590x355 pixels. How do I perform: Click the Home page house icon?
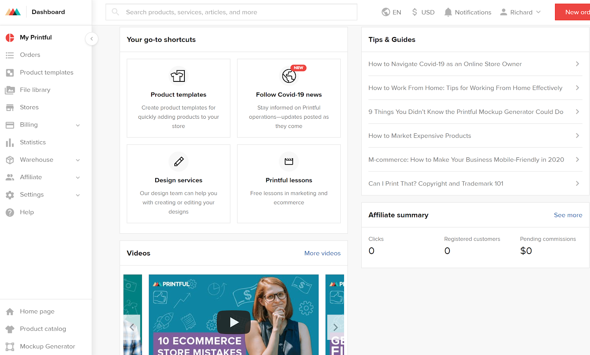(x=10, y=312)
